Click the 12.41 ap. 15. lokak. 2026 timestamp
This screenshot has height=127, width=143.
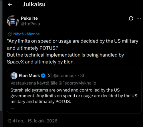(32, 121)
